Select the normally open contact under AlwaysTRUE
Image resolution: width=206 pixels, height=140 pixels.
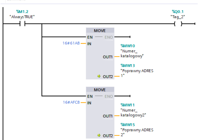point(22,24)
